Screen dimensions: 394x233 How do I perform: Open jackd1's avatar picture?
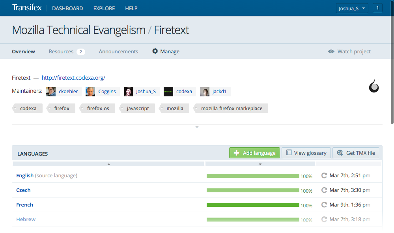point(205,92)
